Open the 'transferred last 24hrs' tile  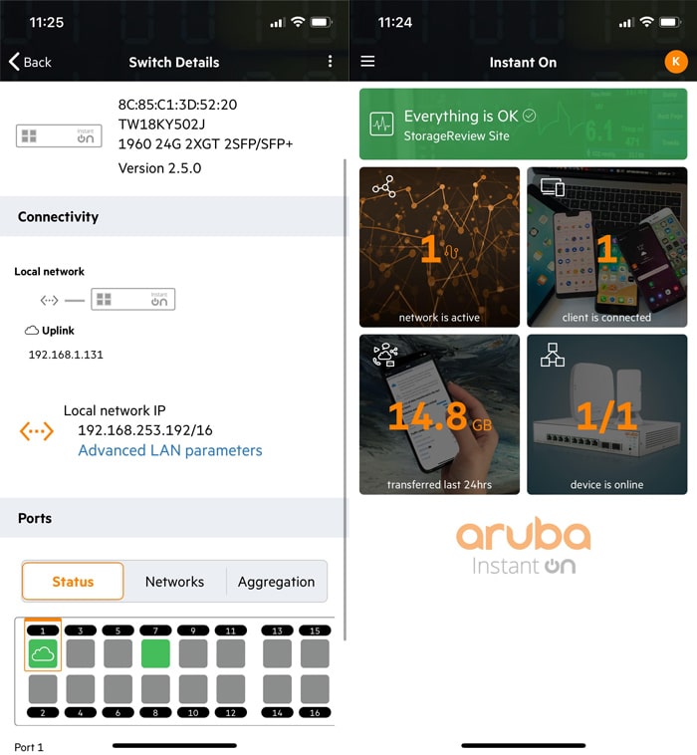[439, 414]
